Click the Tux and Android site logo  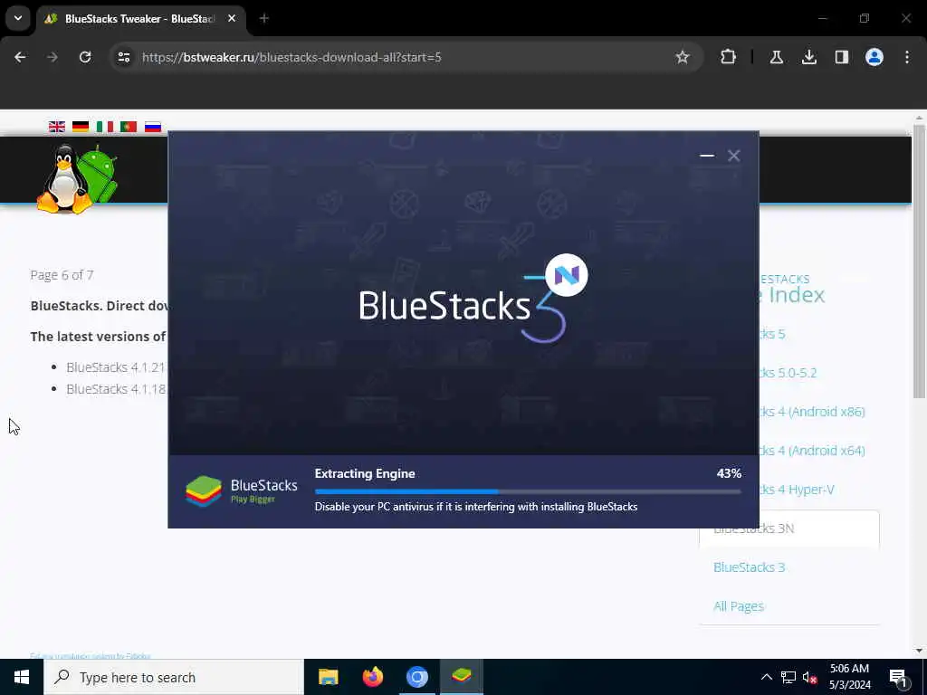tap(77, 178)
